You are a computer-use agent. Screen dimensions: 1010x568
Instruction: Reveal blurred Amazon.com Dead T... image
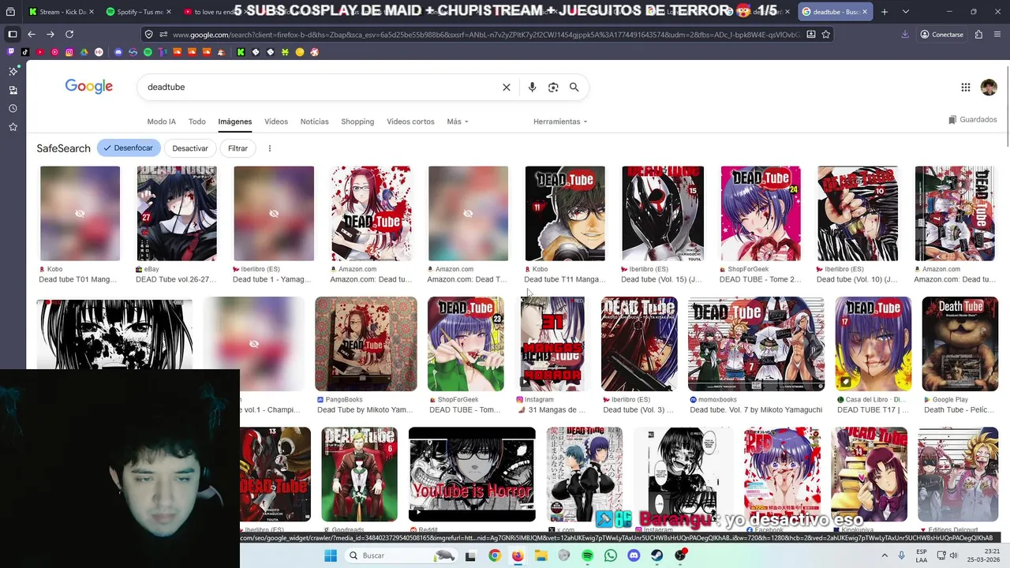tap(468, 213)
